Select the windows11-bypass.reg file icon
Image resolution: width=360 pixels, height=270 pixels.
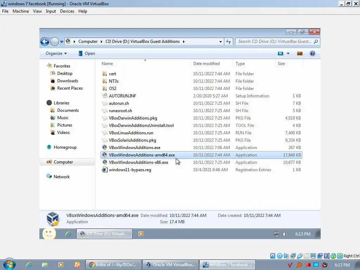(105, 170)
